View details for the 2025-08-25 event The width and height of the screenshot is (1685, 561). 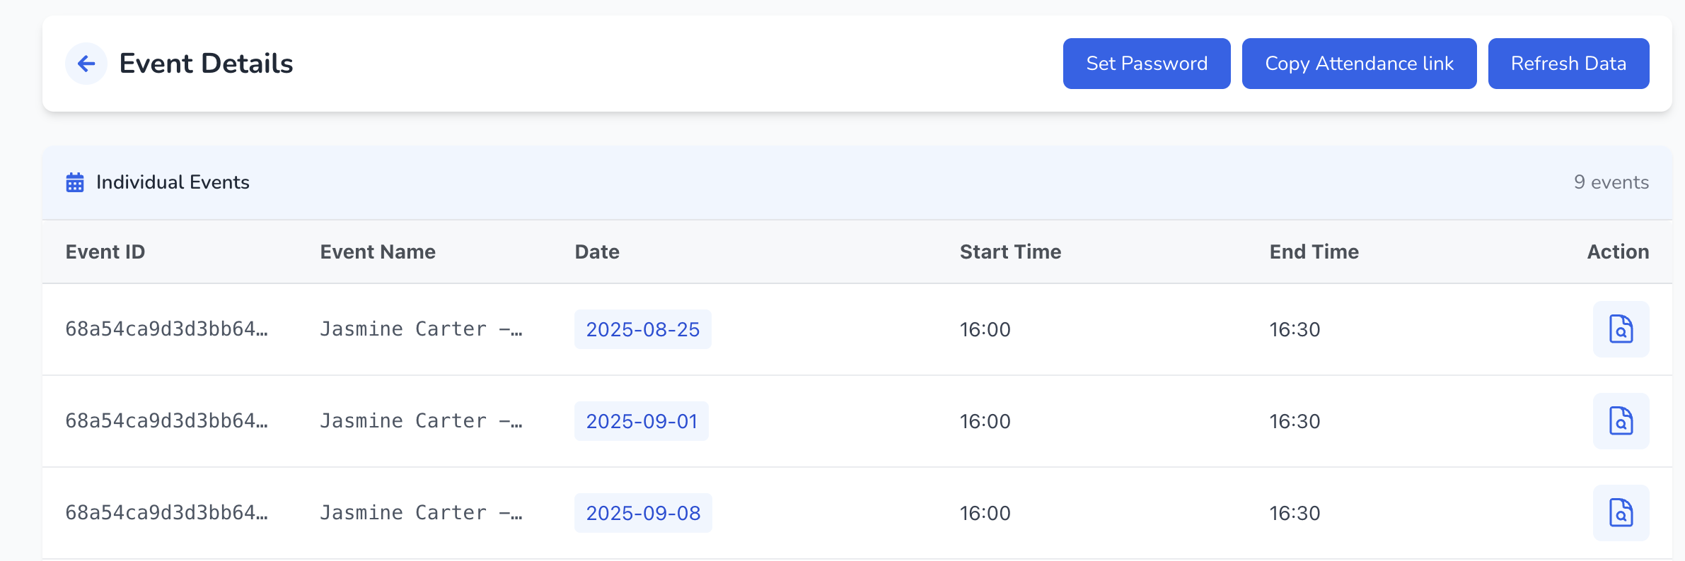point(1620,329)
